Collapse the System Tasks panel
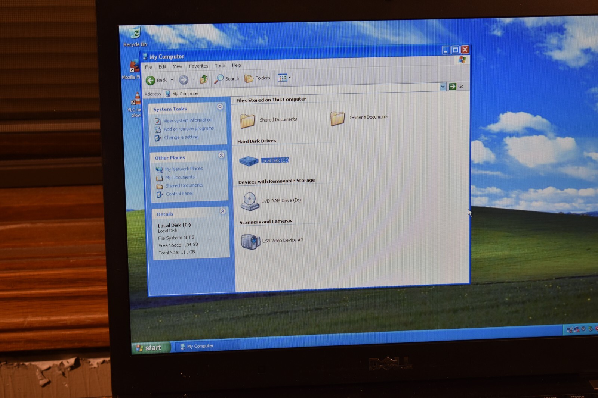 (x=220, y=107)
